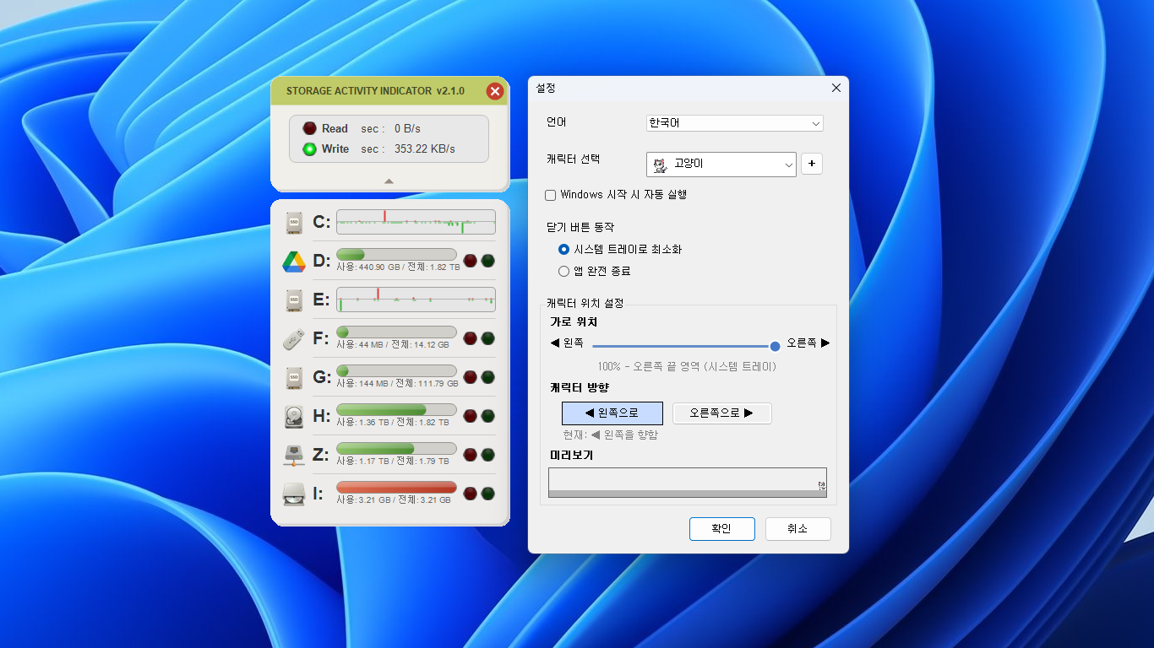Click the "현재: ◀ 왼쪽을 향함" status text
The image size is (1154, 648).
611,435
